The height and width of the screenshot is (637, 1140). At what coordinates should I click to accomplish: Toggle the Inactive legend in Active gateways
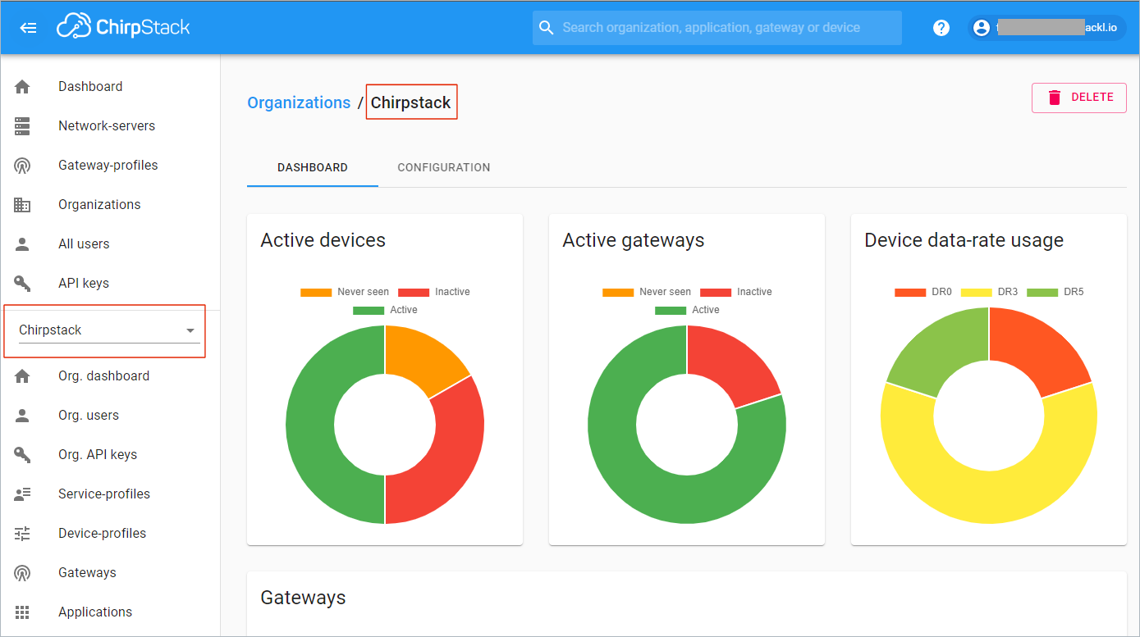735,292
